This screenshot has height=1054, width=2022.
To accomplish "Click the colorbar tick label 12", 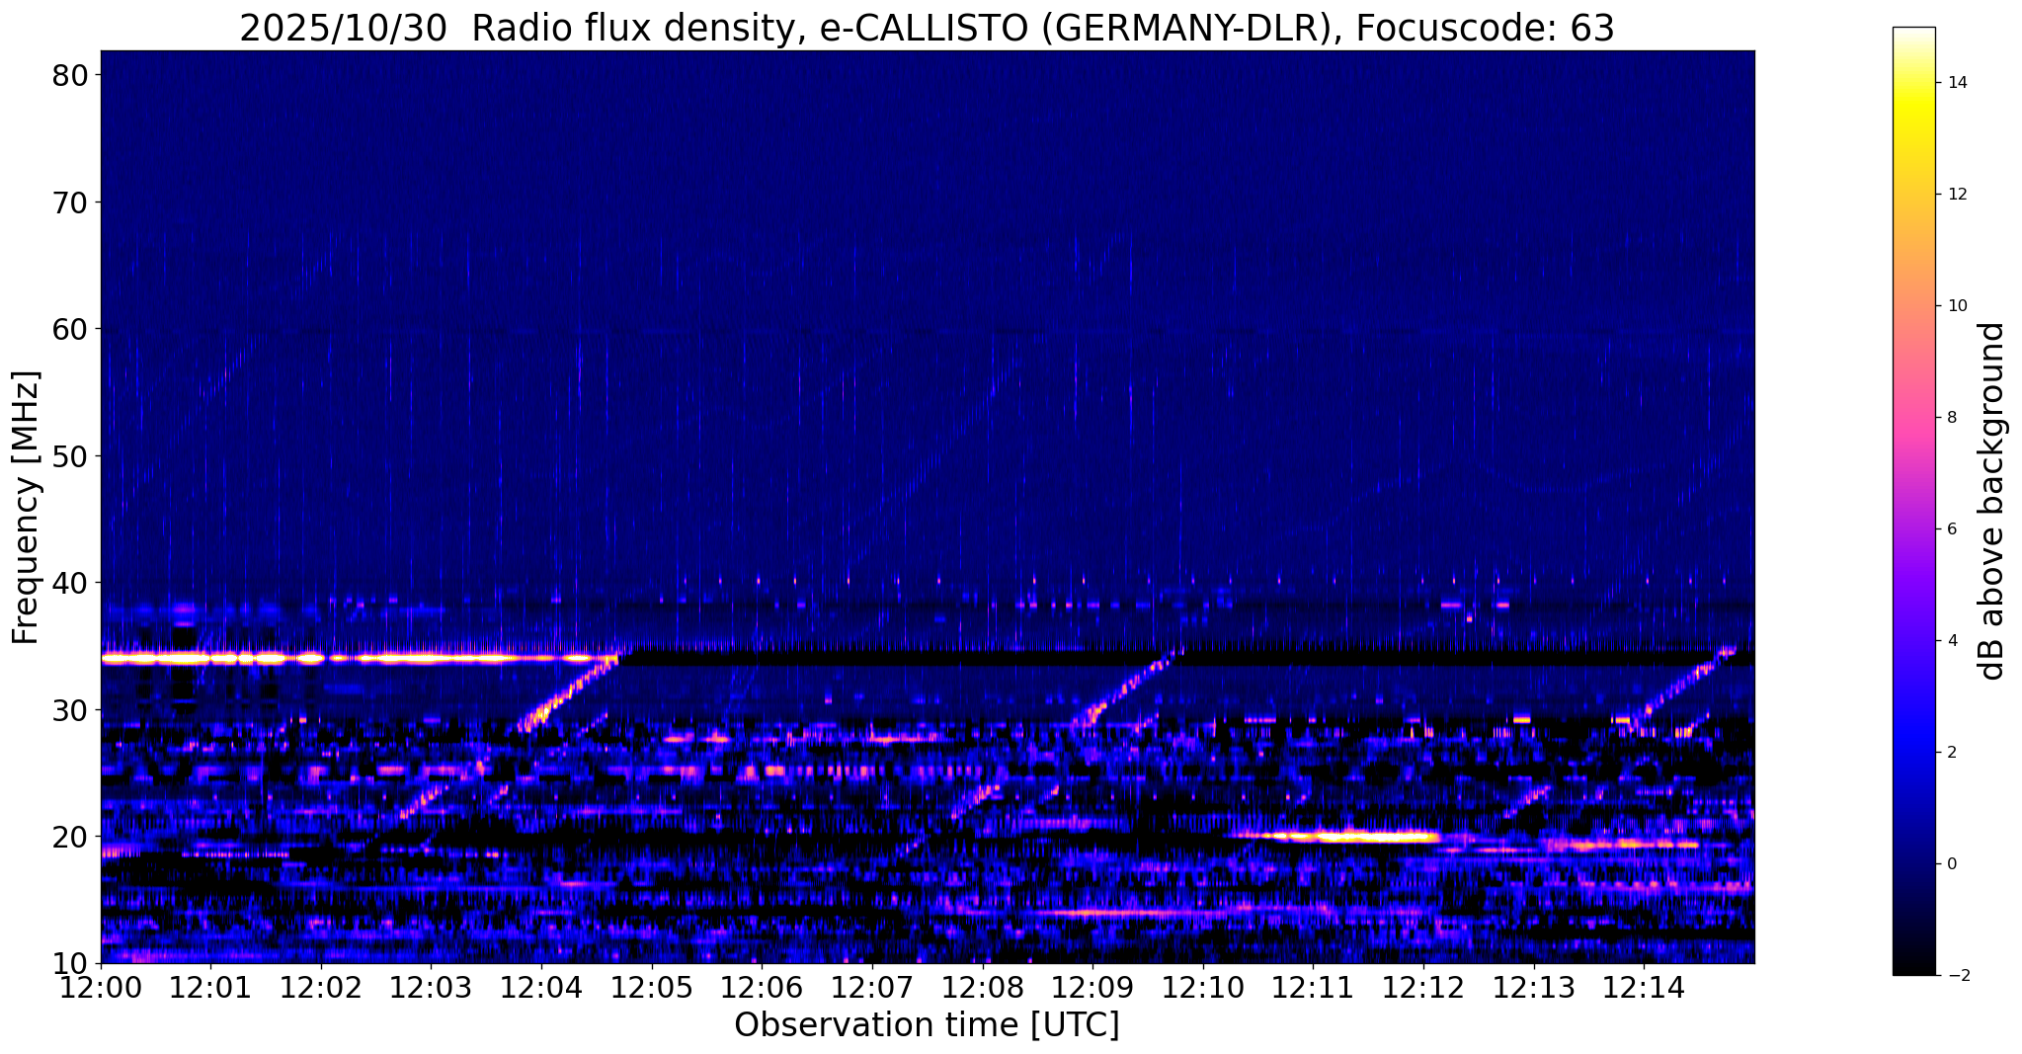I will (x=1957, y=195).
